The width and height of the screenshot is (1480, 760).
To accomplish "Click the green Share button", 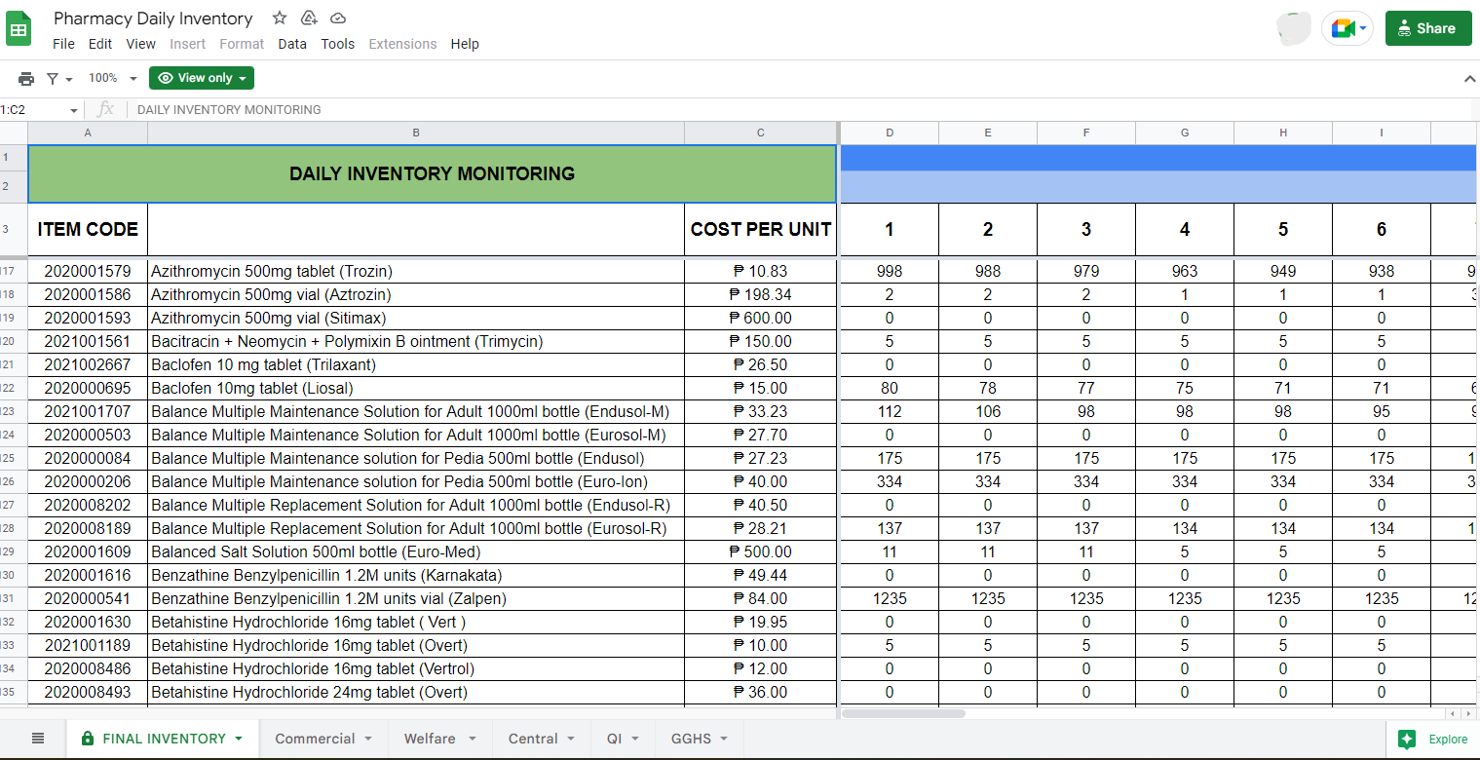I will click(1428, 28).
